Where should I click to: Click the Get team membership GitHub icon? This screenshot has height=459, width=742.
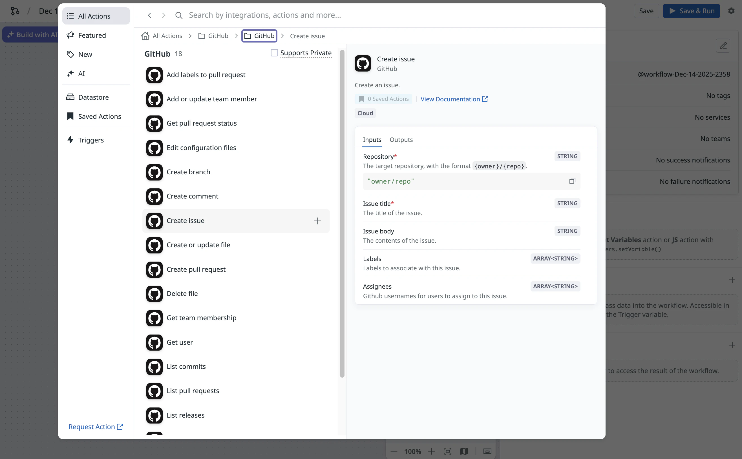(x=154, y=318)
